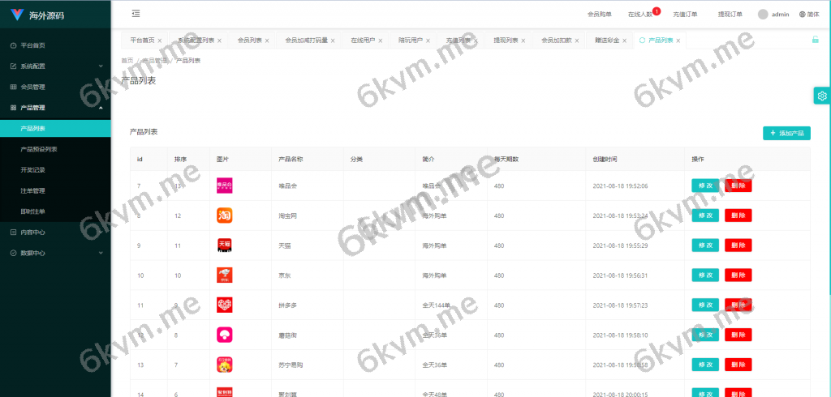
Task: Open 提现订单 in the top bar
Action: (x=730, y=15)
